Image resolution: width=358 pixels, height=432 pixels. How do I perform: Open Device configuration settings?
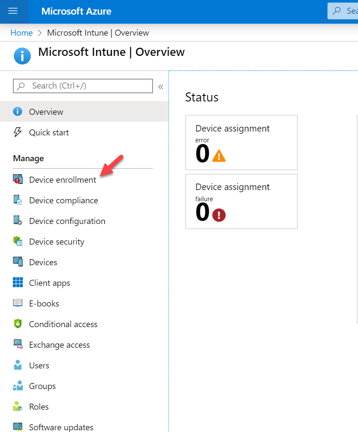[x=18, y=221]
